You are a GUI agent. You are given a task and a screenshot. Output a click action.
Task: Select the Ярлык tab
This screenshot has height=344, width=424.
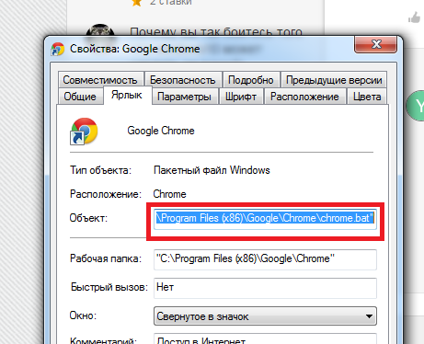click(127, 95)
